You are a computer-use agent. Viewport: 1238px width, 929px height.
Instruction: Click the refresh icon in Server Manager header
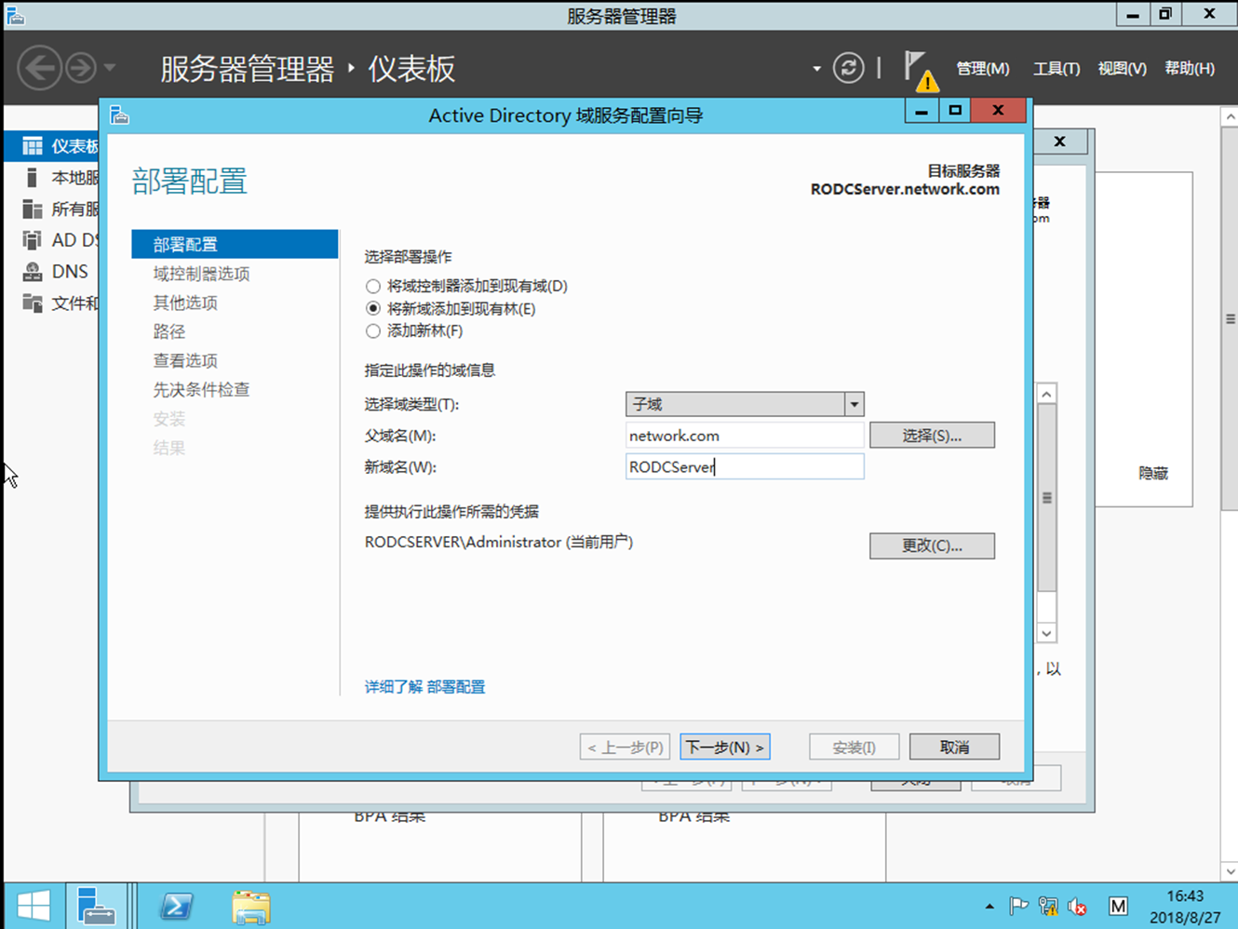click(848, 68)
